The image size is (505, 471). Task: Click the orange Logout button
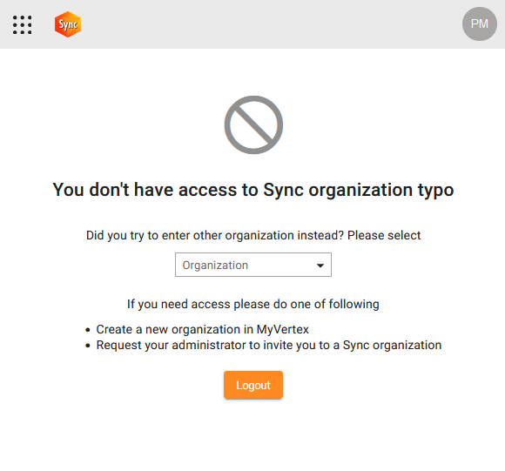coord(253,385)
